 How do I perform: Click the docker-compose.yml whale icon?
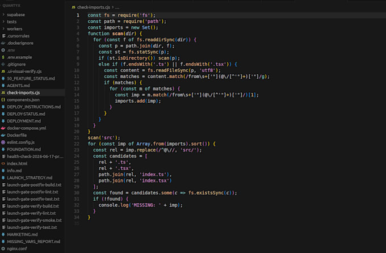(x=3, y=128)
